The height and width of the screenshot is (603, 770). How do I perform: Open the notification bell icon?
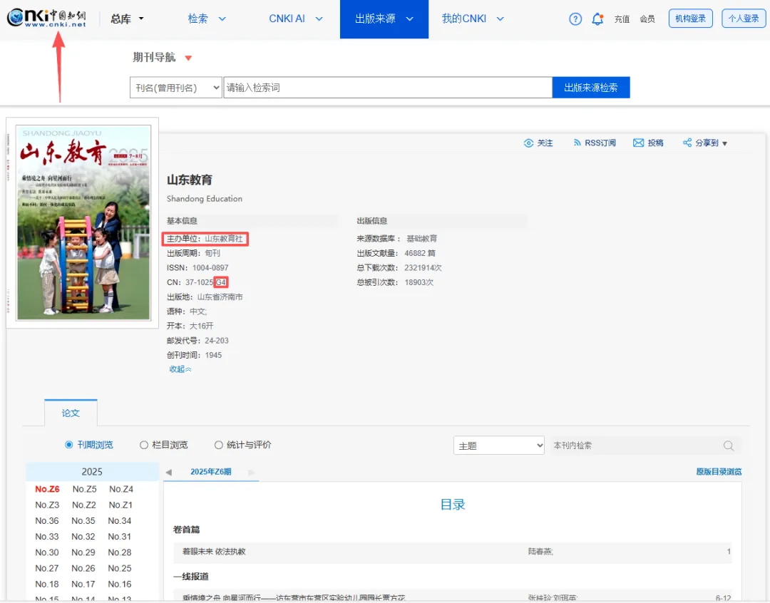point(597,19)
